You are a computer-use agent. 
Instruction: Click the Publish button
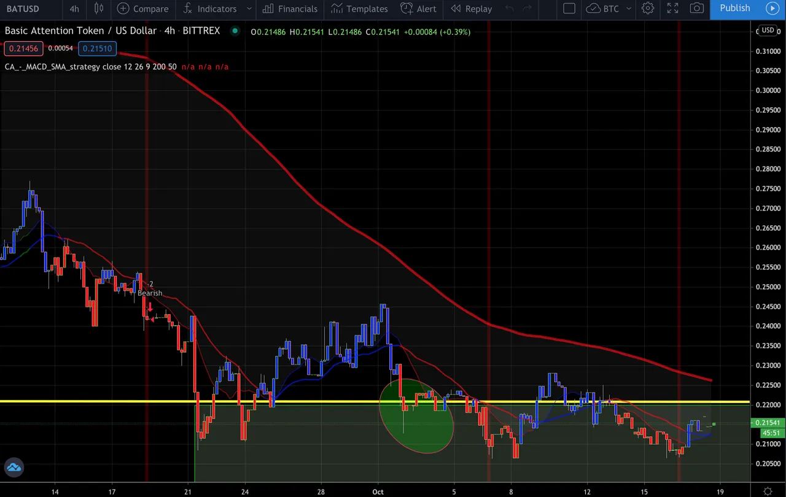point(735,9)
